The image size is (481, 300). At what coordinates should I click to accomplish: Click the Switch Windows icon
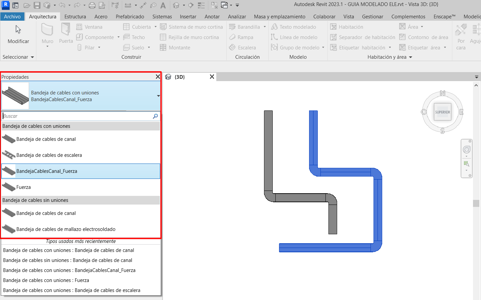pyautogui.click(x=224, y=5)
